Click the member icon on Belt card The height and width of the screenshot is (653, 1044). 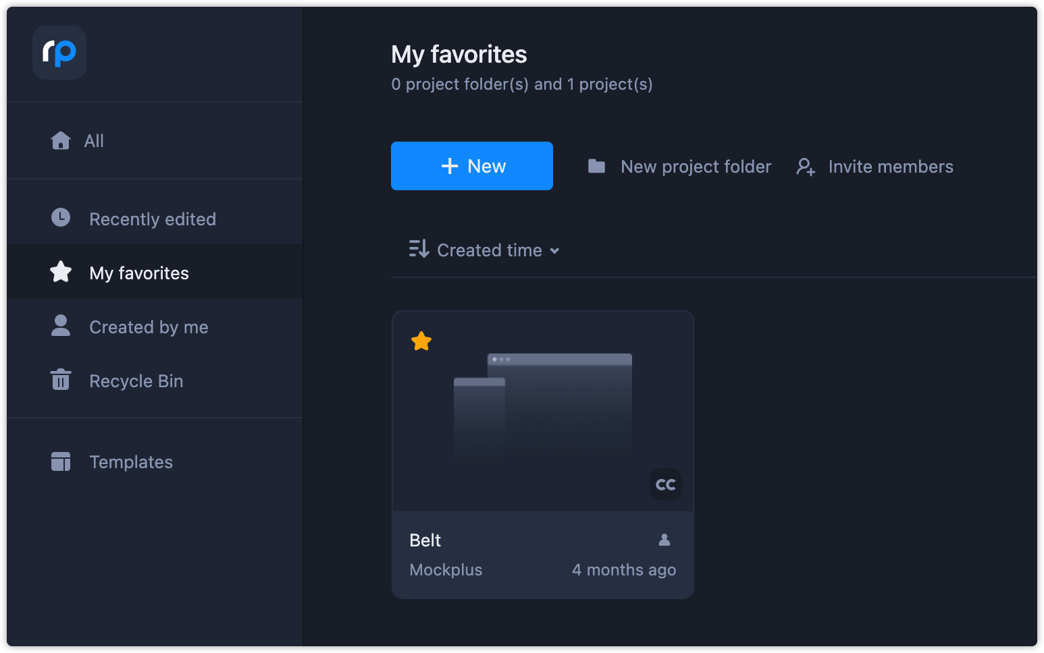pos(664,540)
